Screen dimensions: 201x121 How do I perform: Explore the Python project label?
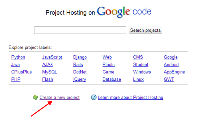click(18, 57)
